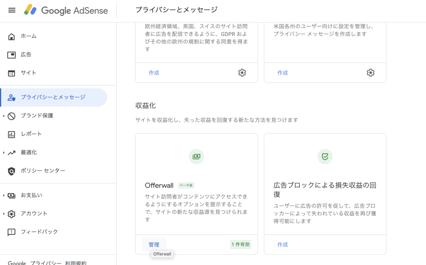Click the 収益化 section heading
The image size is (426, 265).
(145, 106)
